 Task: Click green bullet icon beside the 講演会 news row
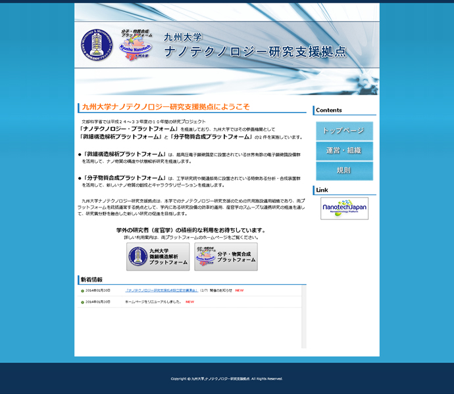click(x=82, y=291)
